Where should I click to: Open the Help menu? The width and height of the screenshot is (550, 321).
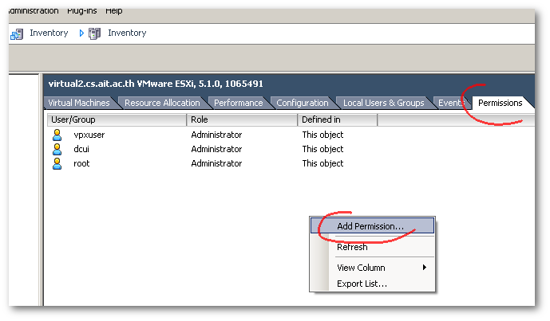[114, 11]
